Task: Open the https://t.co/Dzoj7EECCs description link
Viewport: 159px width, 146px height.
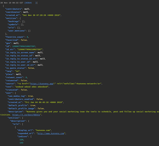Action: [26, 115]
